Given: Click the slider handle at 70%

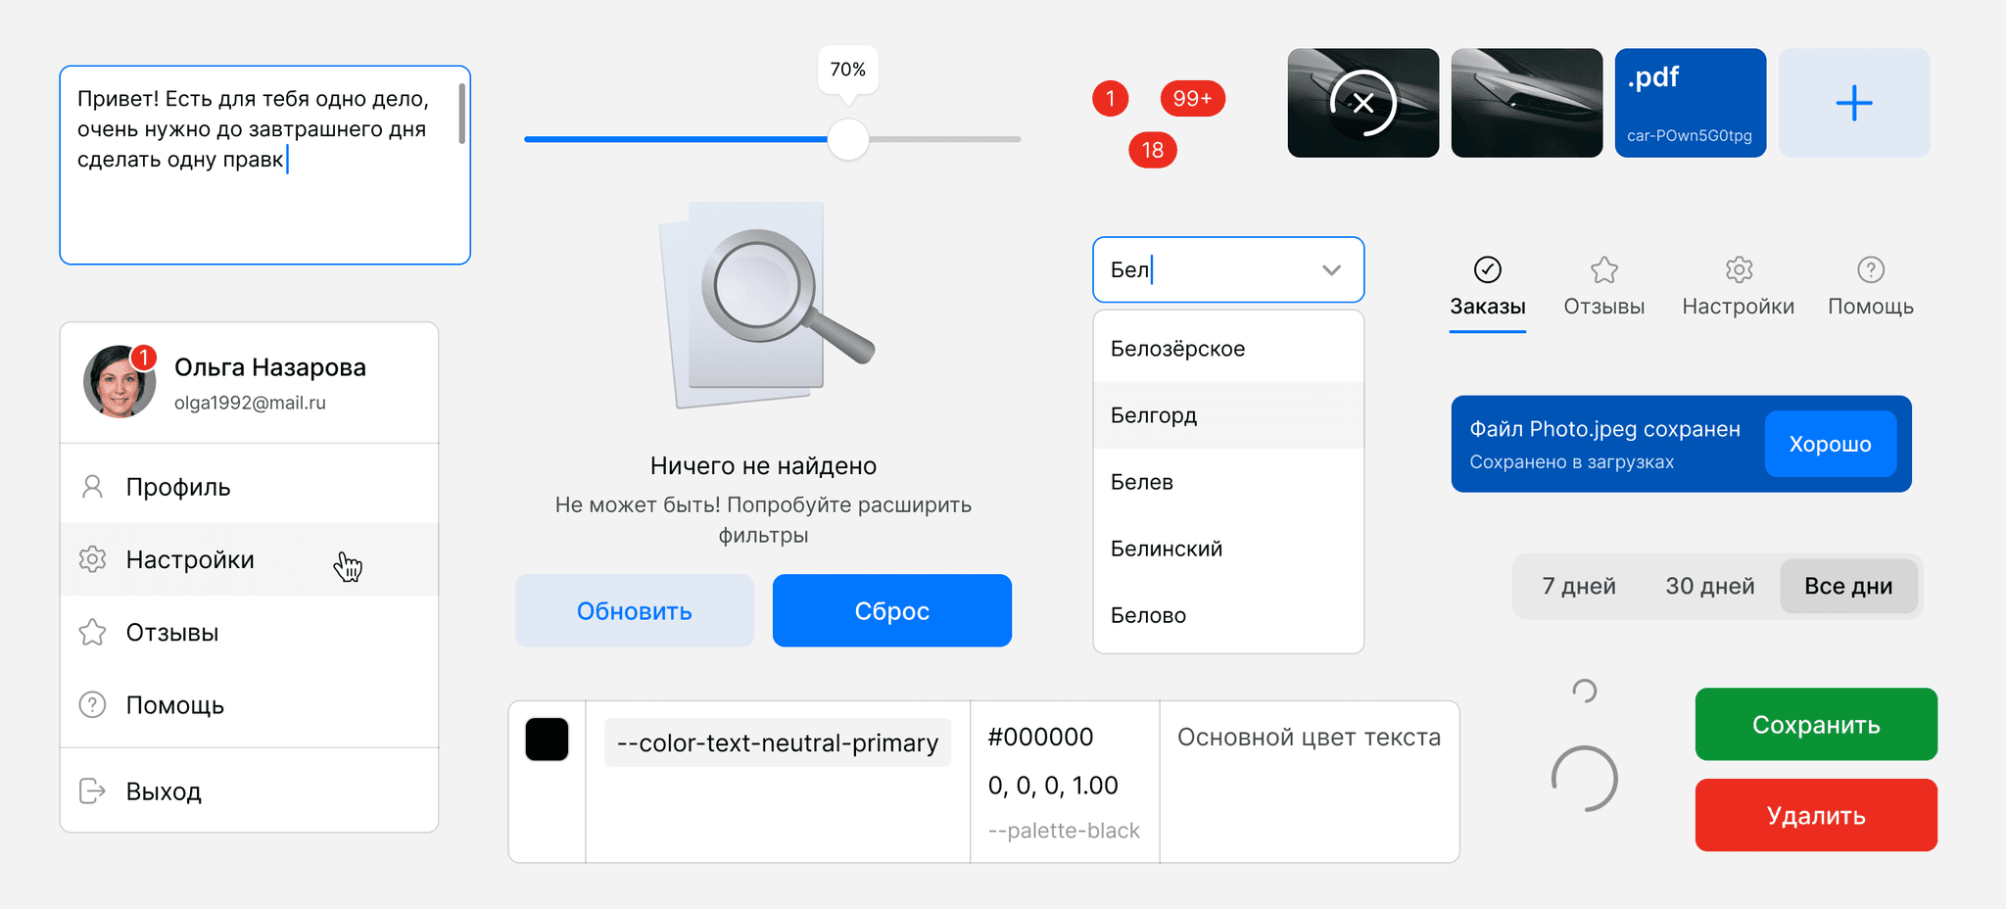Looking at the screenshot, I should click(848, 139).
